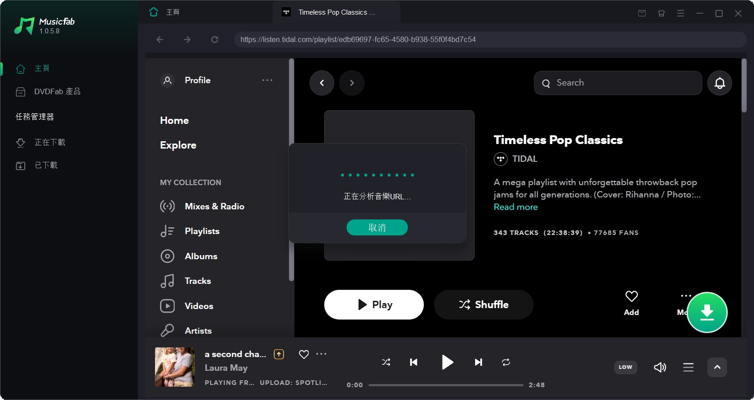Open Tracks in My Collection
Viewport: 754px width, 400px height.
pos(186,281)
